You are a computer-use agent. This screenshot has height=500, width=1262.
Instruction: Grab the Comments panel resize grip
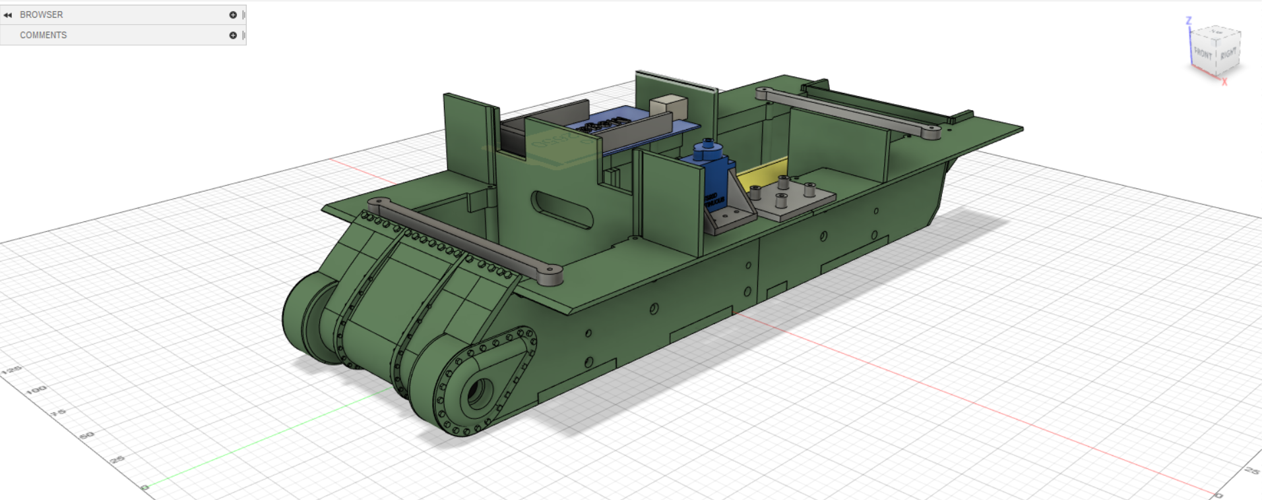coord(243,35)
